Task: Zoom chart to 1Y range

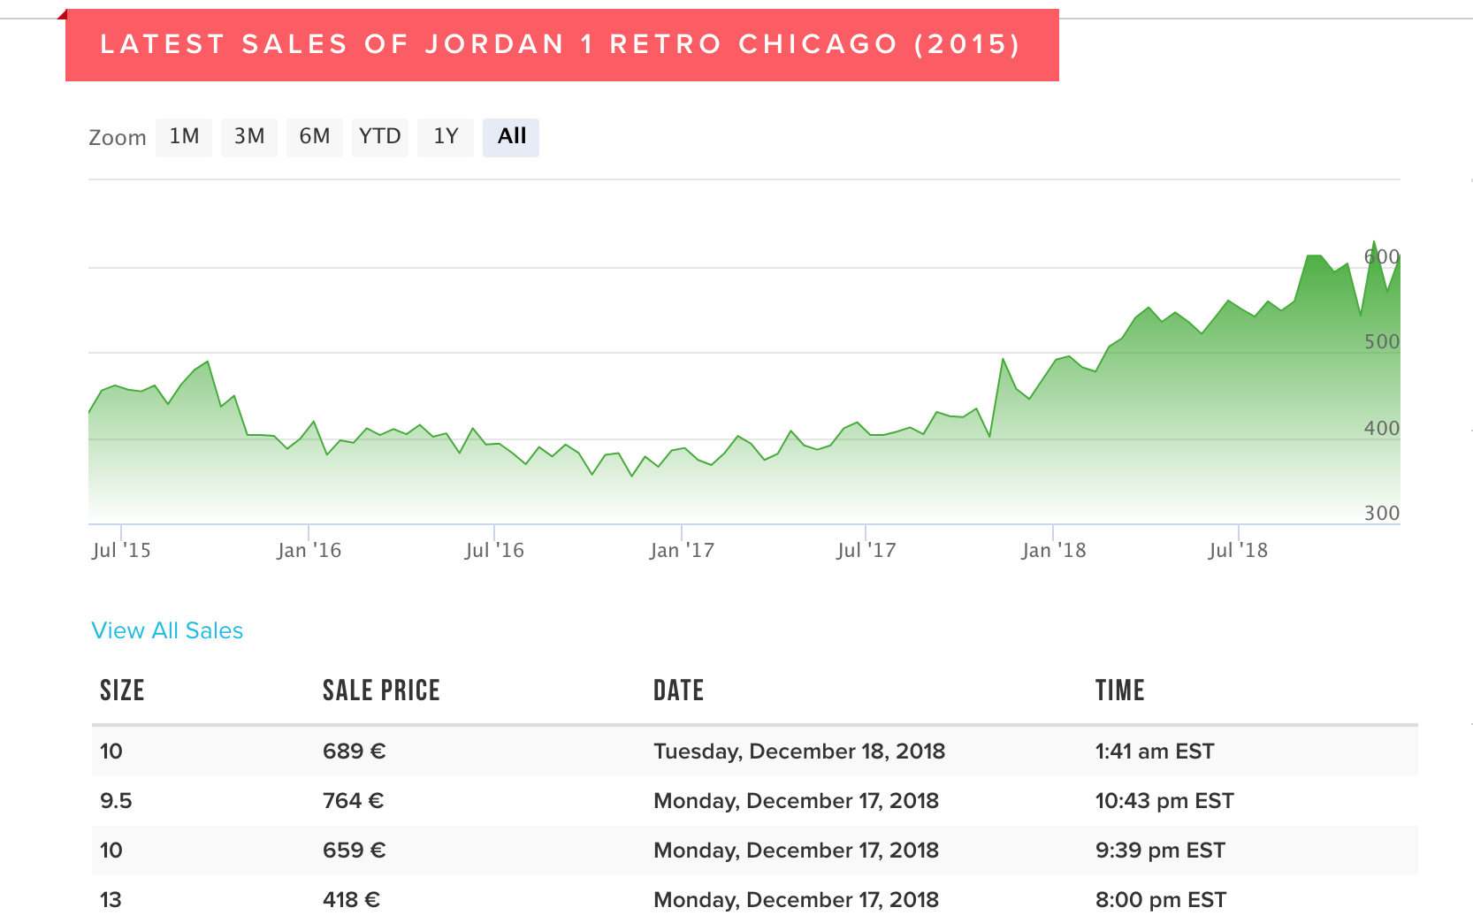Action: click(x=446, y=137)
